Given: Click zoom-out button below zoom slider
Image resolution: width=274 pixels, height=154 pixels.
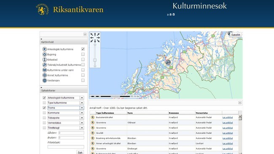Looking at the screenshot, I should point(95,66).
